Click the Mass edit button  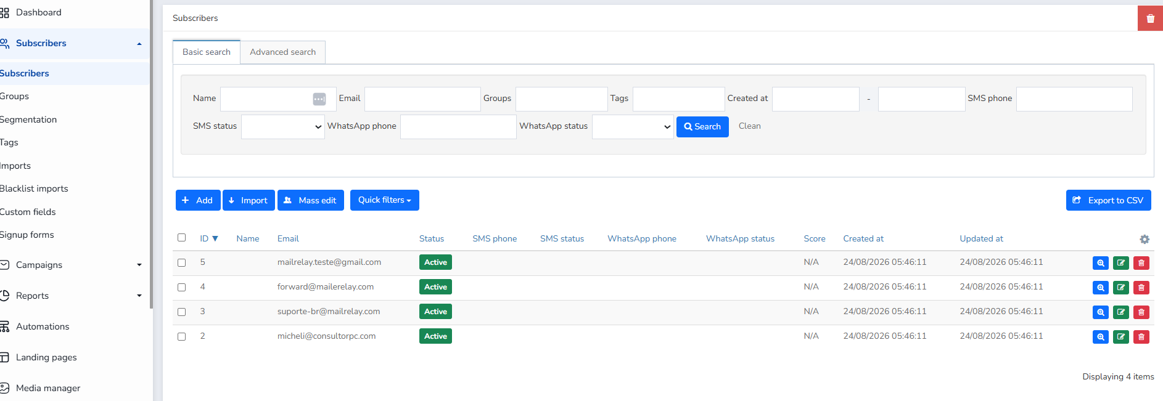(310, 200)
